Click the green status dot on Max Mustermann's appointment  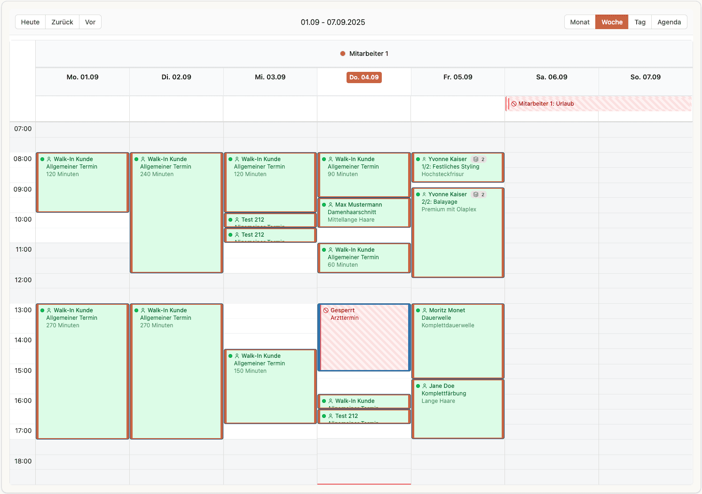[x=324, y=205]
